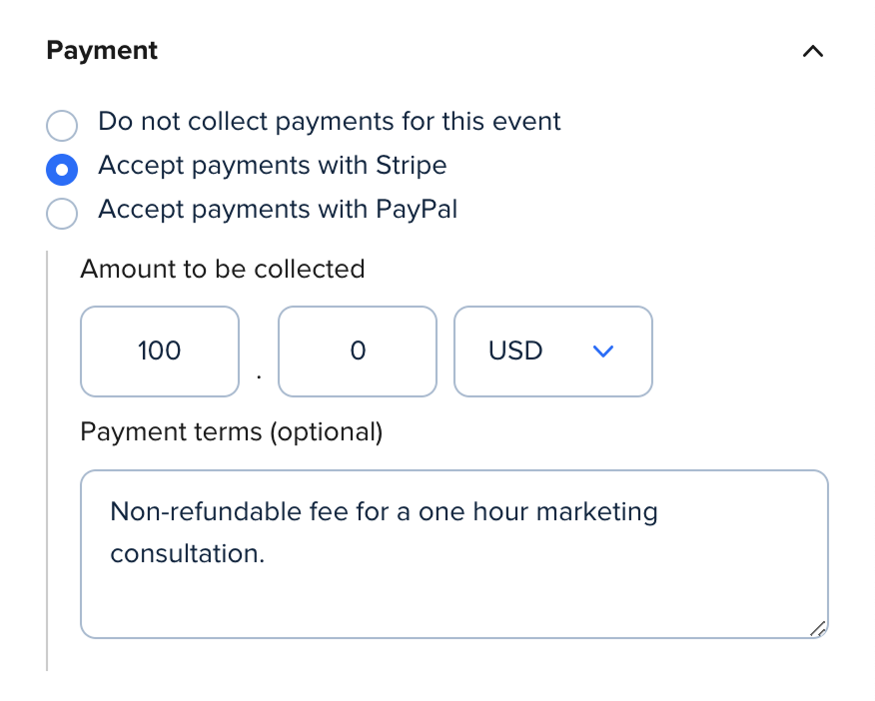The width and height of the screenshot is (875, 701).
Task: Click the cents field showing 0
Action: click(357, 351)
